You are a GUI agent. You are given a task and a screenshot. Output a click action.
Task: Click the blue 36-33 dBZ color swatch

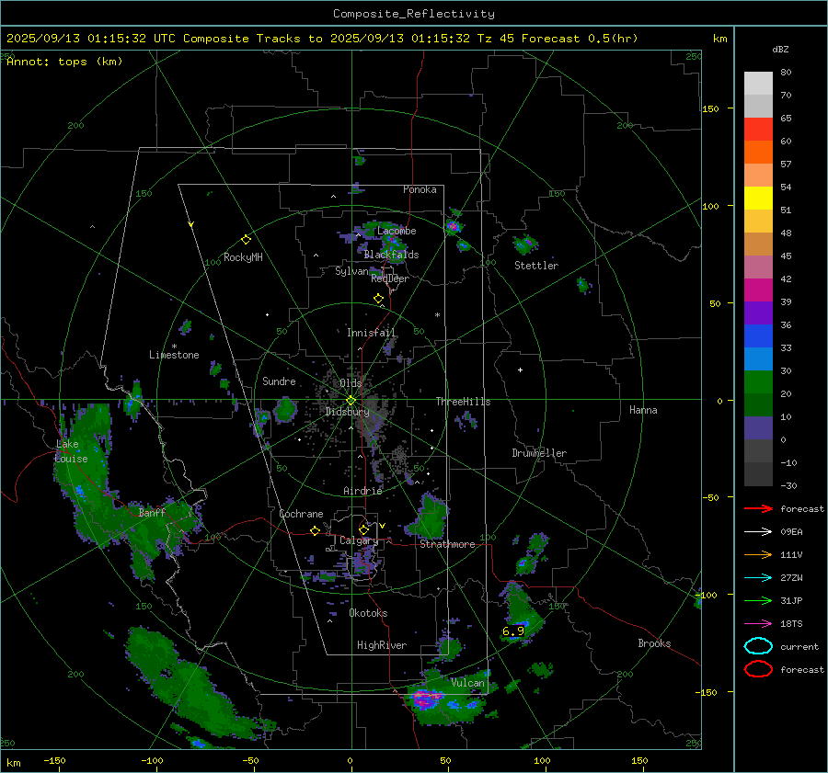click(758, 336)
